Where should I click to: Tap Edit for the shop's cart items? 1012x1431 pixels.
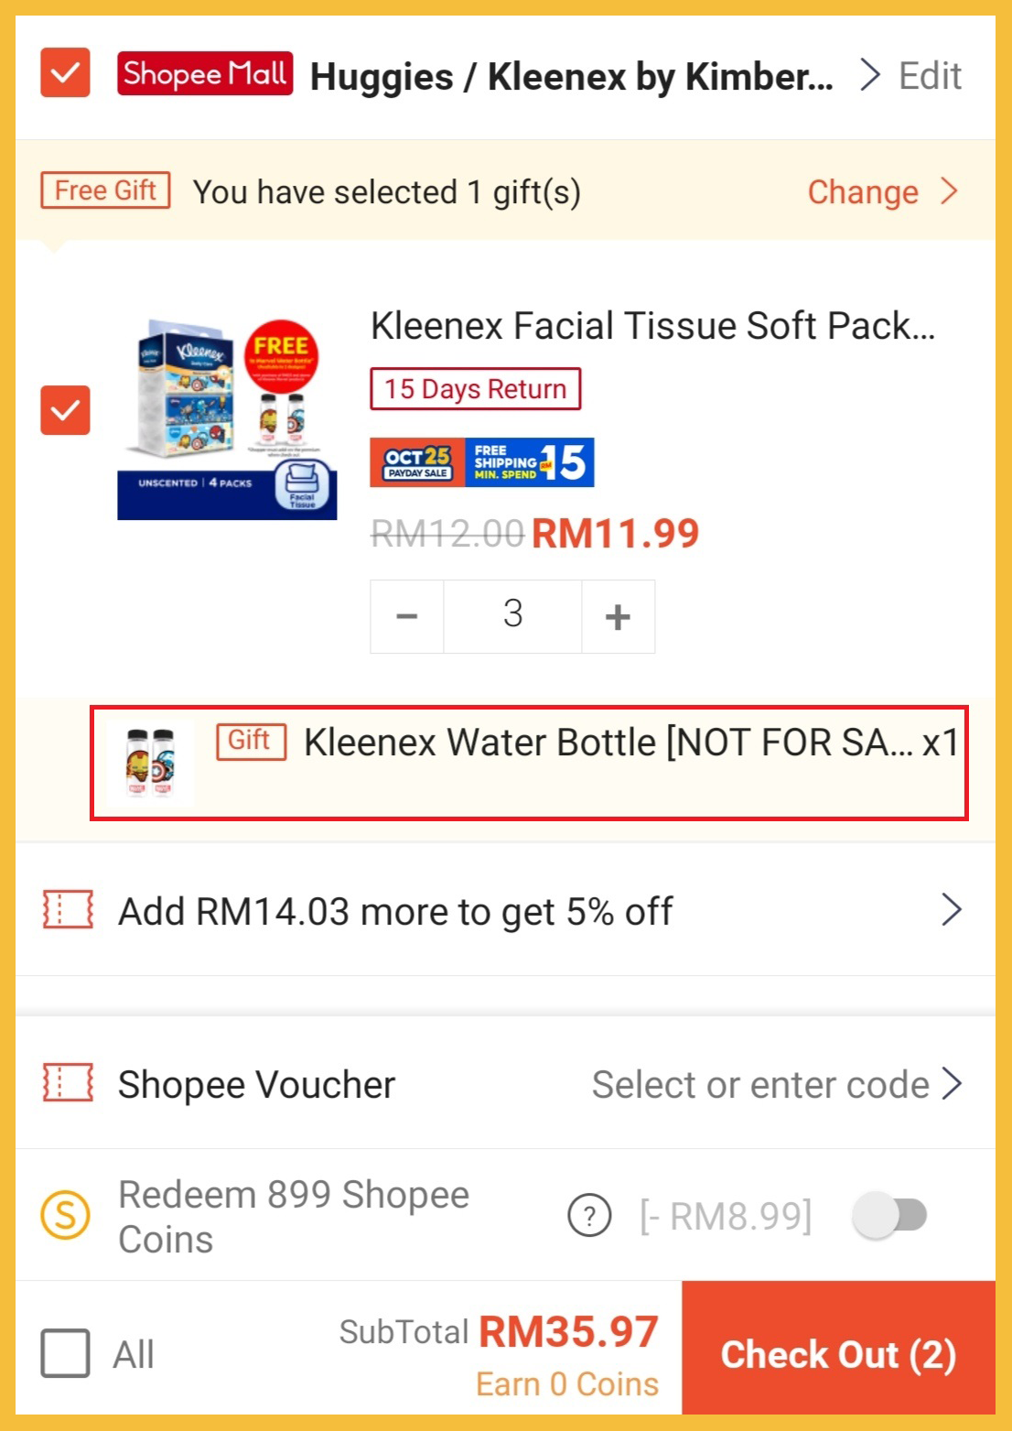click(930, 76)
